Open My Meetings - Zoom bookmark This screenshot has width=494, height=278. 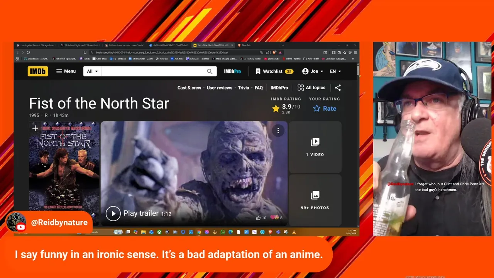point(140,59)
